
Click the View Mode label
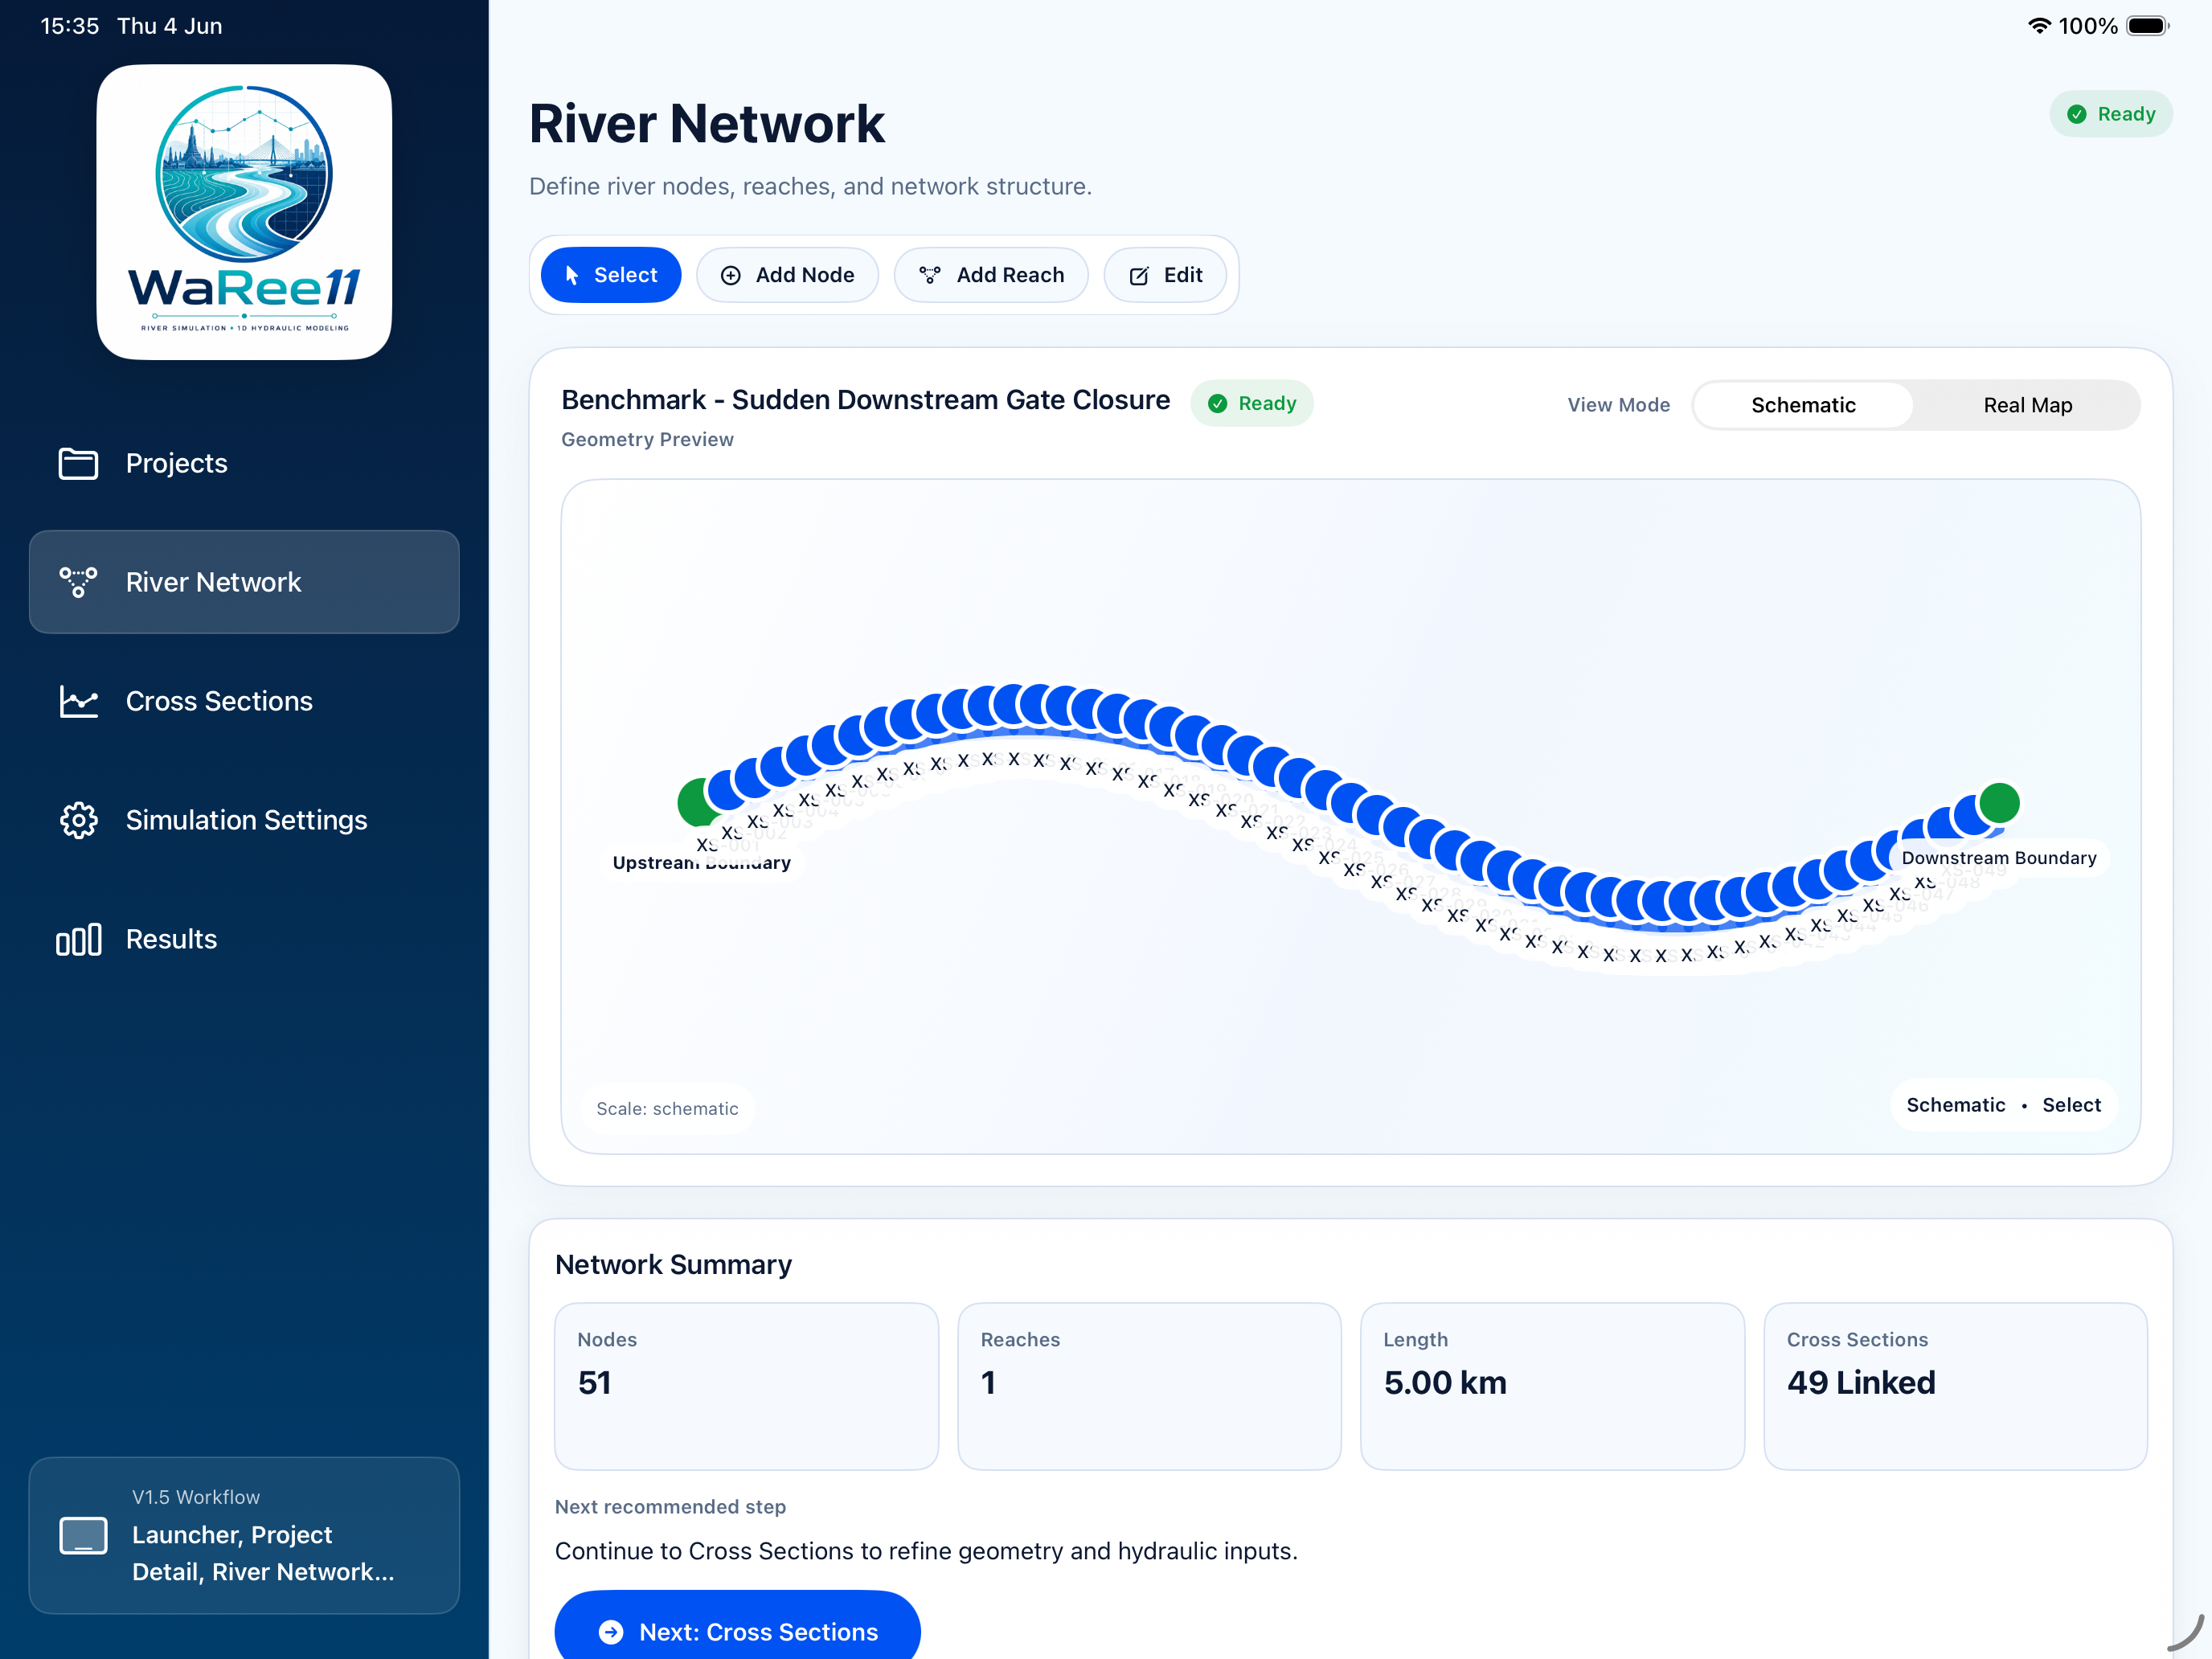pyautogui.click(x=1618, y=405)
